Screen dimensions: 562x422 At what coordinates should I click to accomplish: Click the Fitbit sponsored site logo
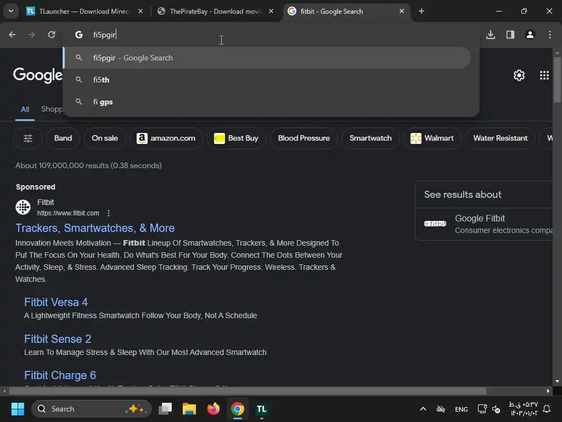(x=23, y=207)
